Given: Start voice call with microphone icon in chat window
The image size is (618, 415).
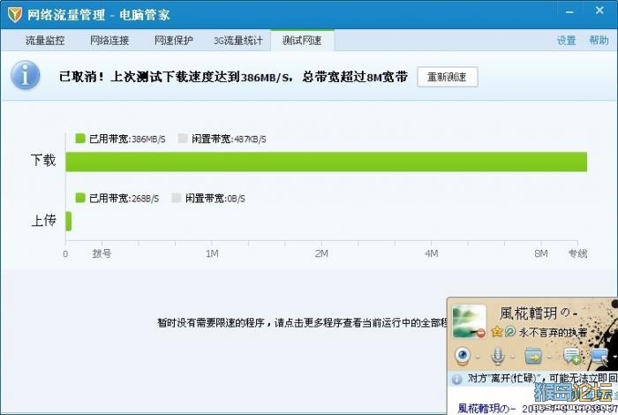Looking at the screenshot, I should pos(497,356).
